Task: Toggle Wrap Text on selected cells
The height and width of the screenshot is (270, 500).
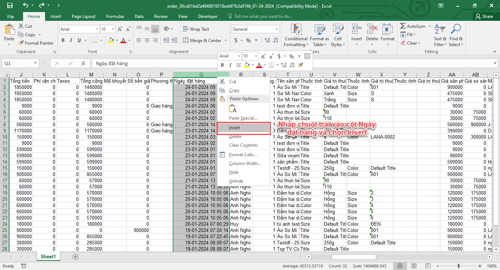Action: point(196,29)
